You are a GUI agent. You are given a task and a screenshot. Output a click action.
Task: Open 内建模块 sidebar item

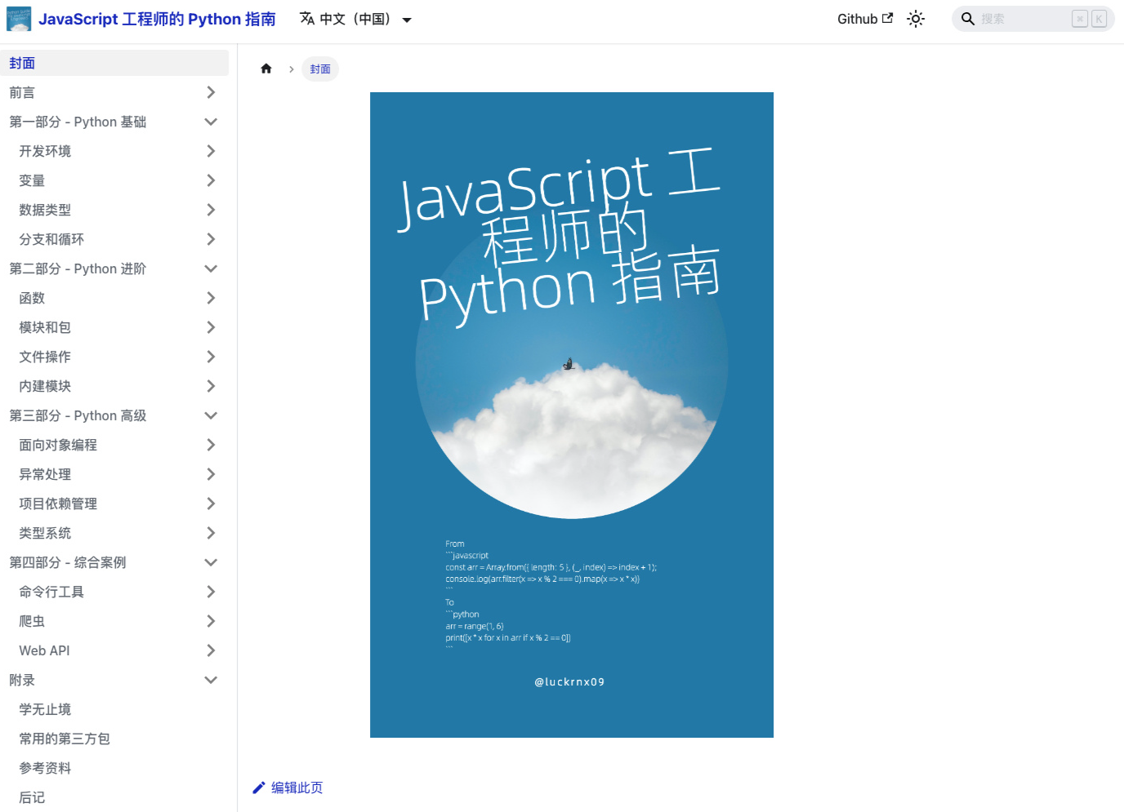point(45,386)
